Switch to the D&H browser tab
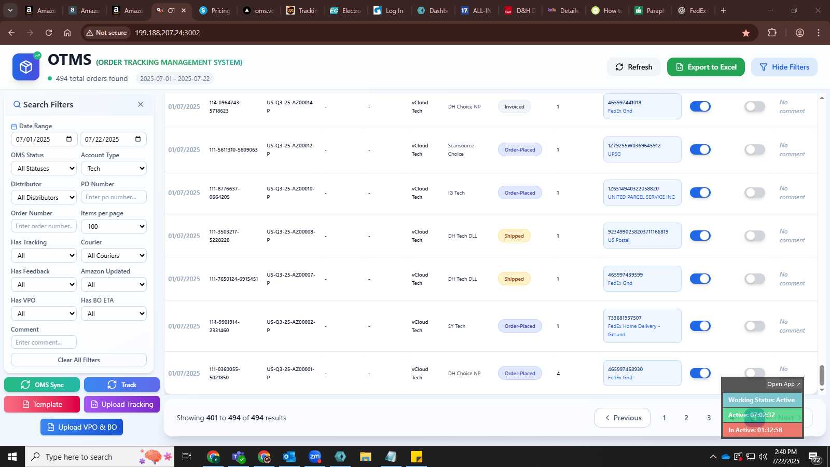 pyautogui.click(x=520, y=10)
